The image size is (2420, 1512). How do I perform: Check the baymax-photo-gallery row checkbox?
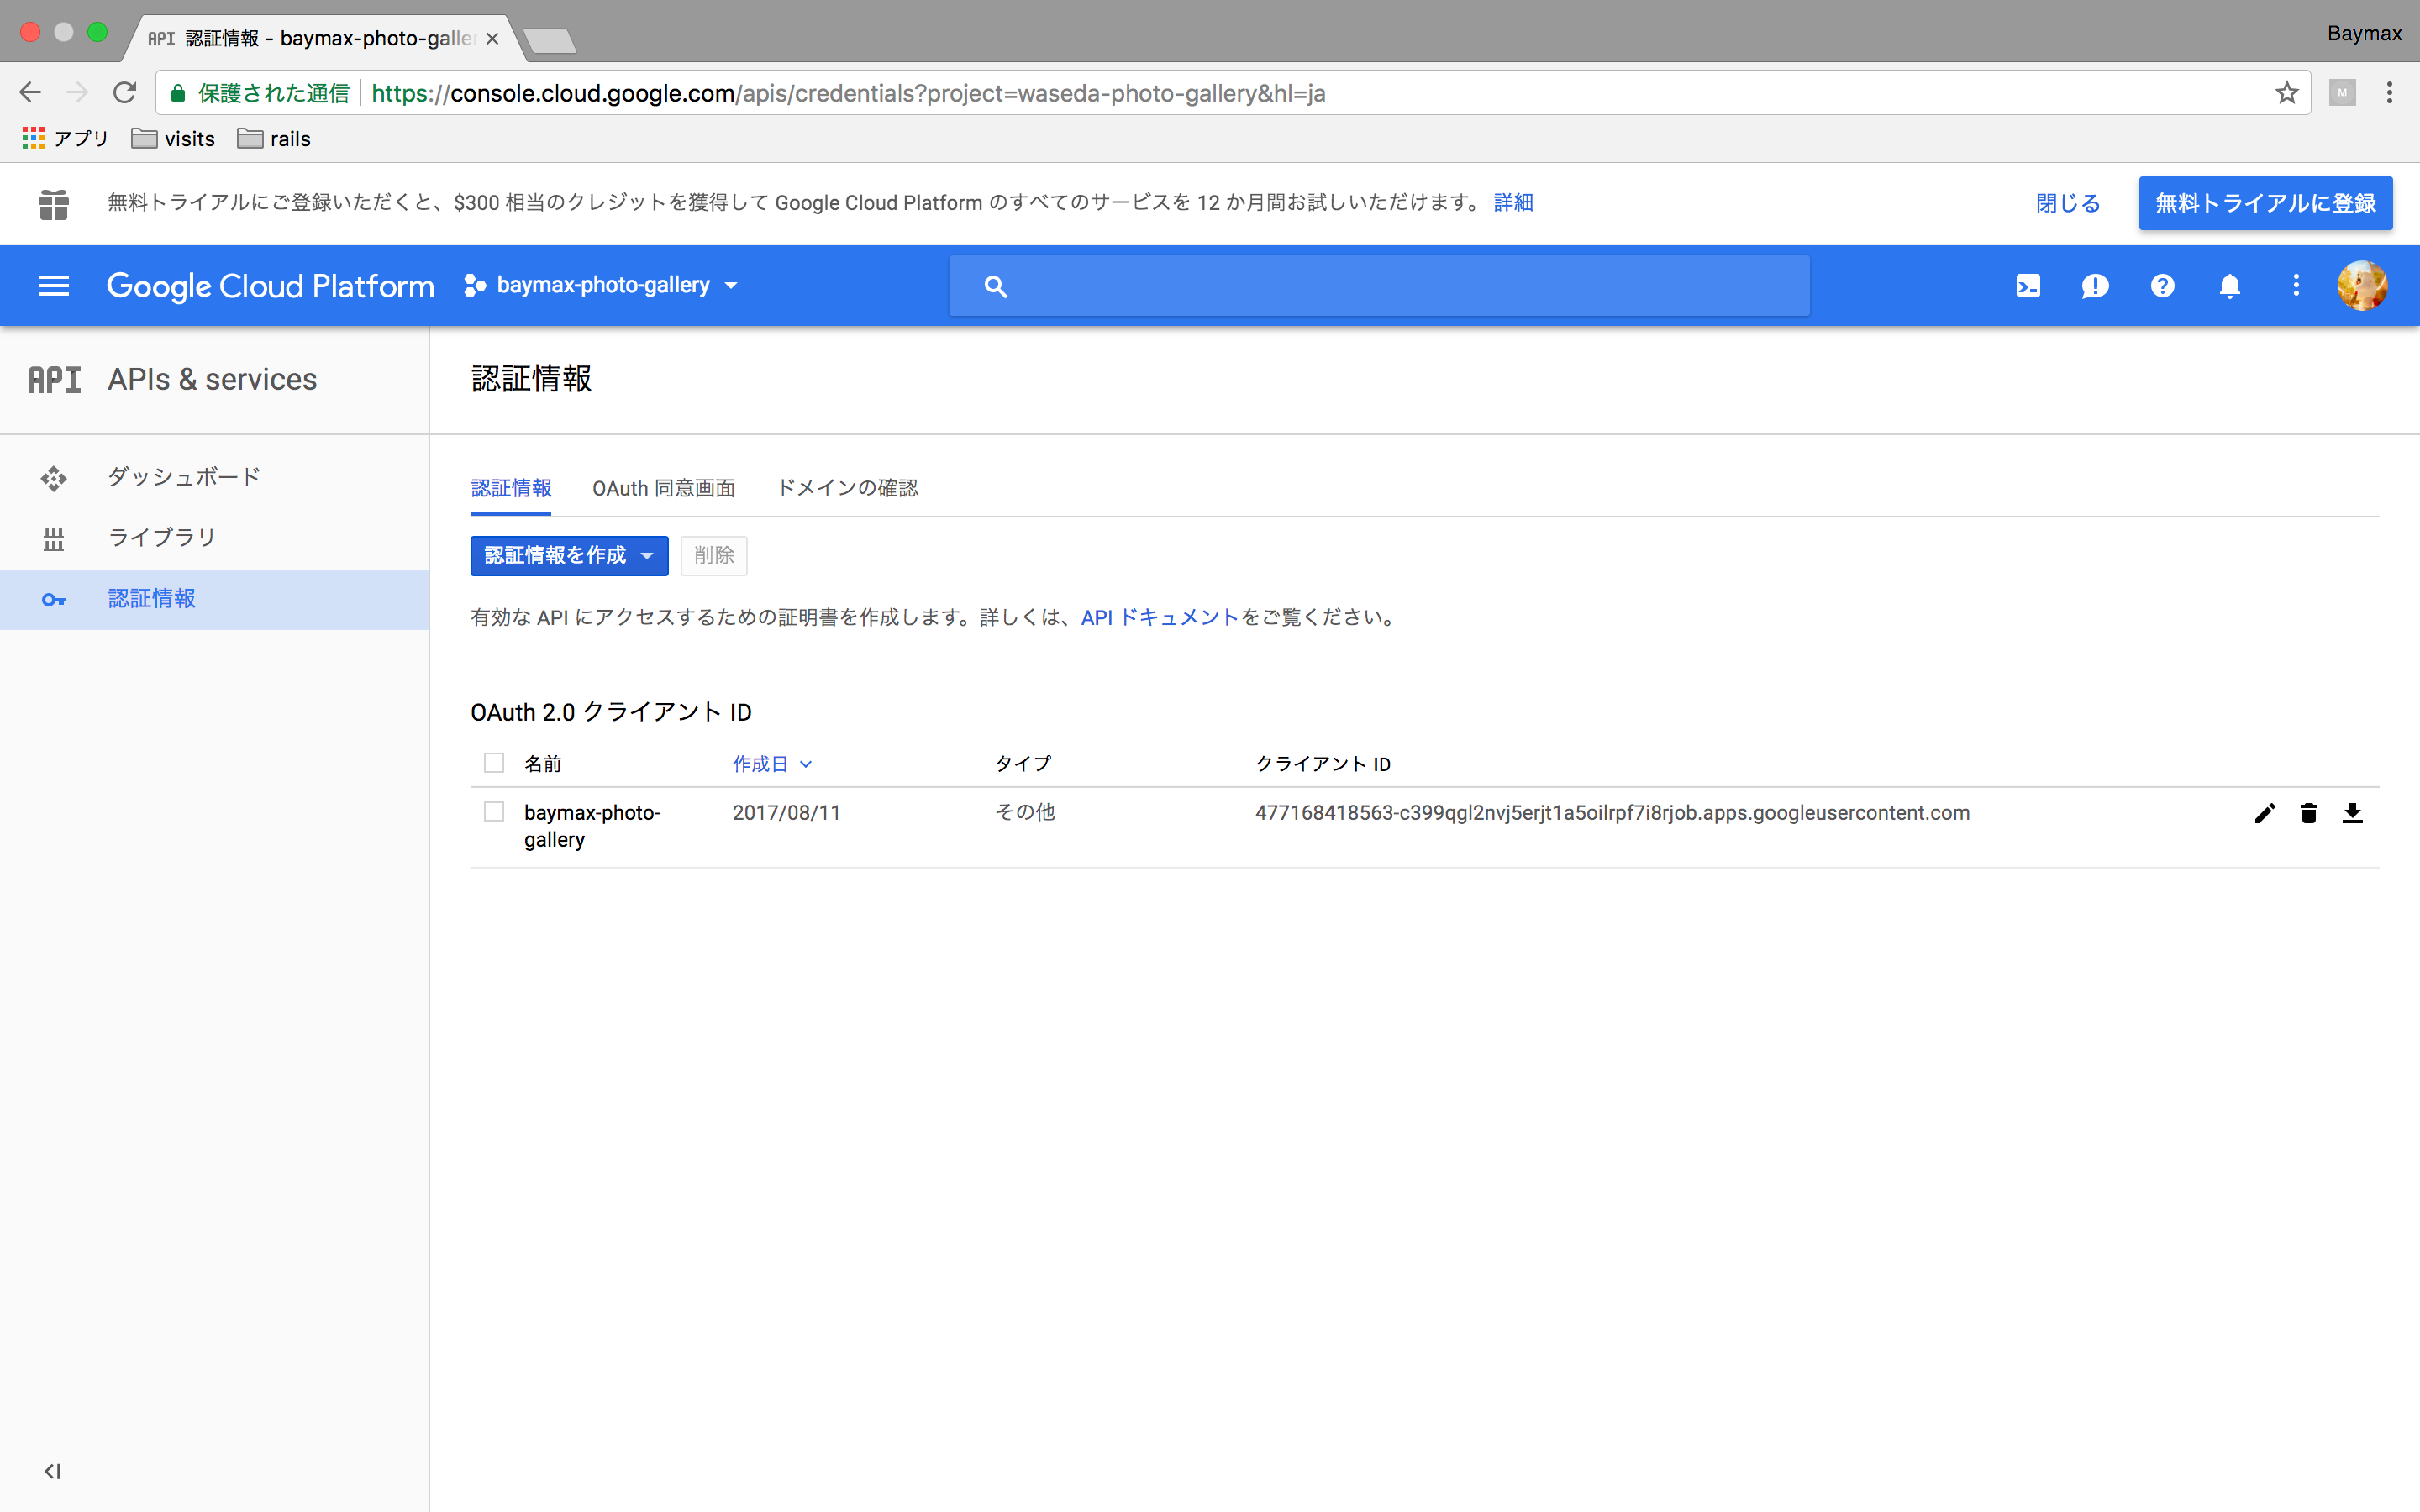tap(494, 812)
